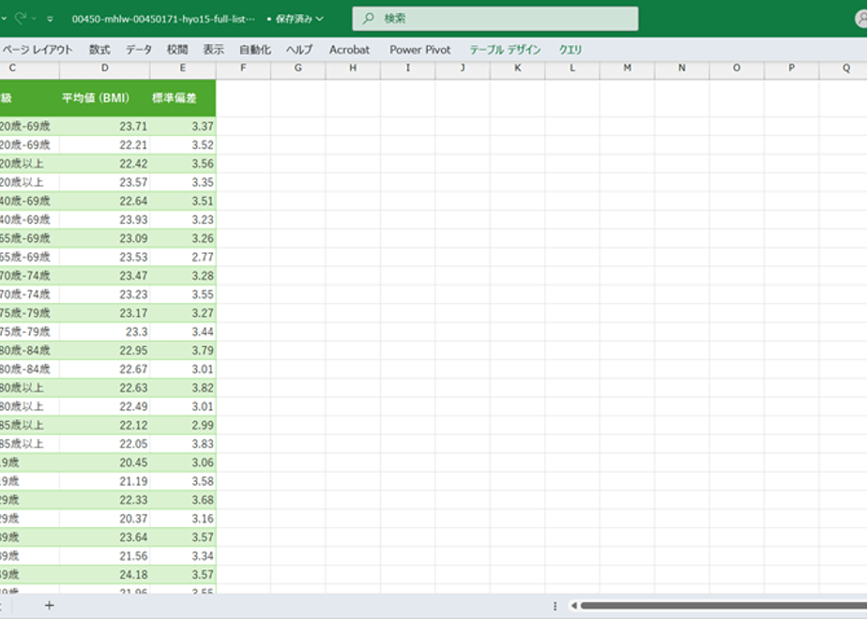Viewport: 867px width, 619px height.
Task: Select column H header
Action: click(x=353, y=68)
